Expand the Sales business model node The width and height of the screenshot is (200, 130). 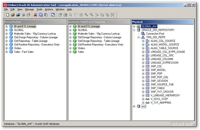(70, 52)
